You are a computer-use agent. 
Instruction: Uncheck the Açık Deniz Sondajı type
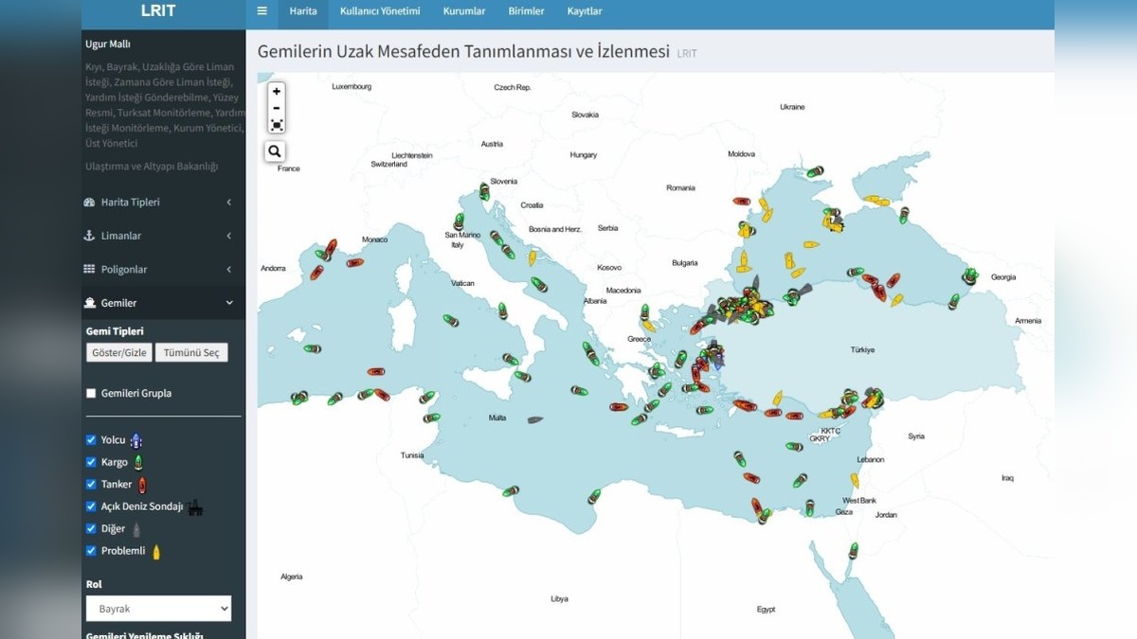(91, 506)
